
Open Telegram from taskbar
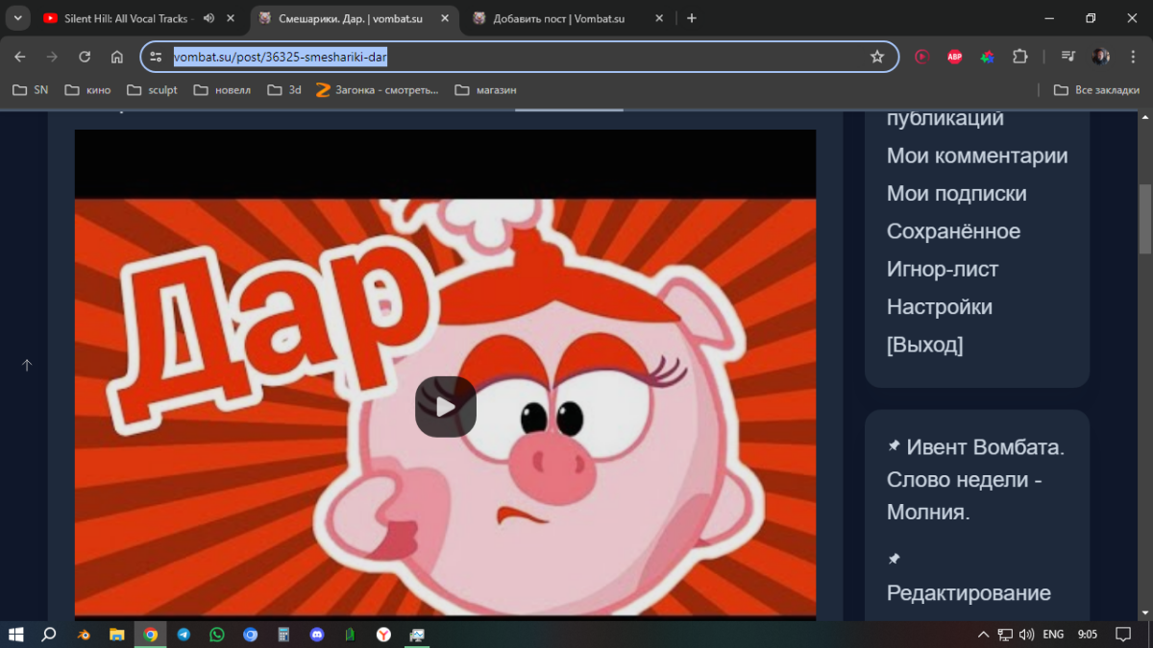click(x=184, y=635)
